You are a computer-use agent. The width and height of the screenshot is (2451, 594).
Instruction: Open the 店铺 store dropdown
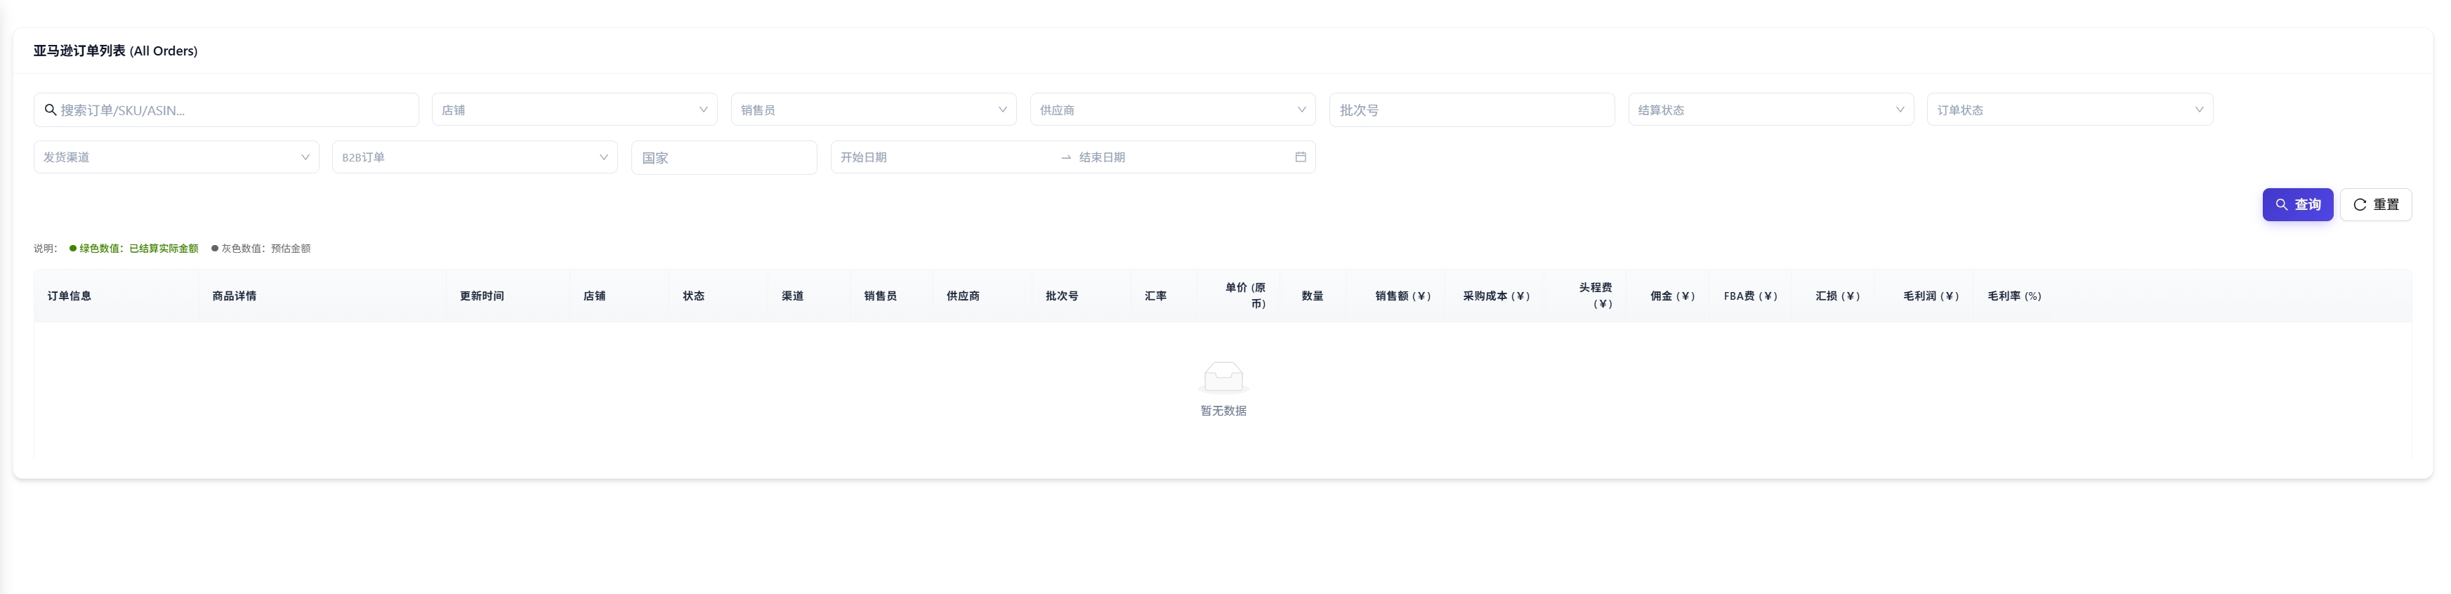click(x=574, y=110)
